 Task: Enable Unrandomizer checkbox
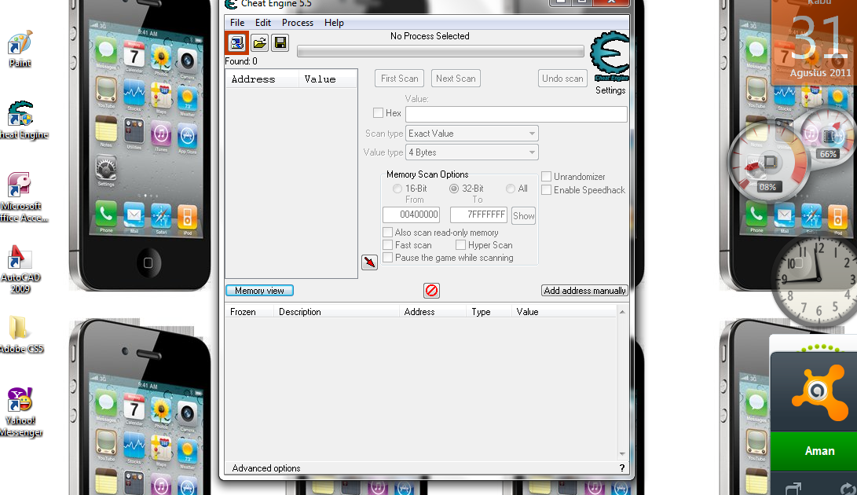click(x=546, y=177)
